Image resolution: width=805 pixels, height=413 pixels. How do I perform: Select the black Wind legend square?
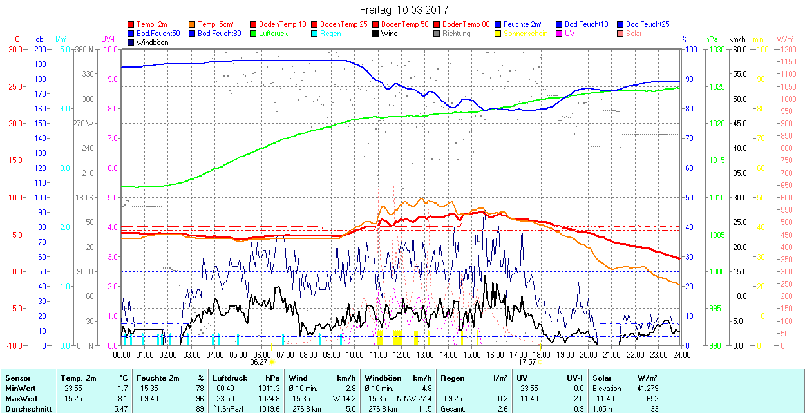click(x=376, y=34)
